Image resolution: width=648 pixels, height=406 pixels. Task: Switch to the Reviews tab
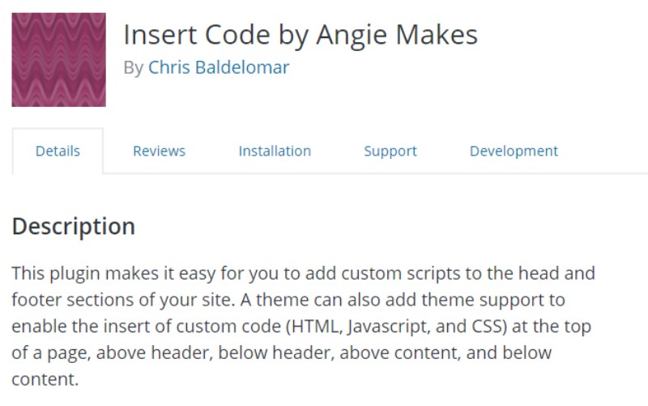tap(159, 151)
